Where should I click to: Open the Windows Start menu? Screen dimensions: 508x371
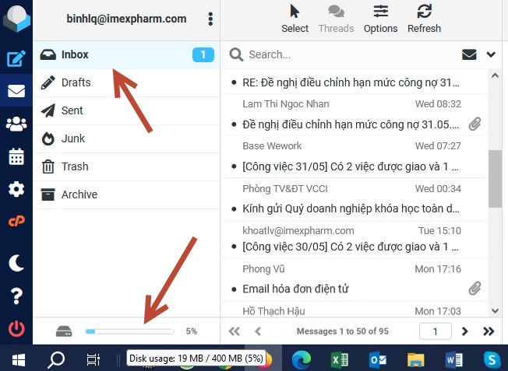(x=19, y=359)
